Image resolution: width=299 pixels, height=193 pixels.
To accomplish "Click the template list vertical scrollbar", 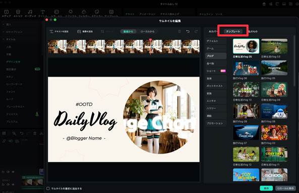I will tap(294, 61).
